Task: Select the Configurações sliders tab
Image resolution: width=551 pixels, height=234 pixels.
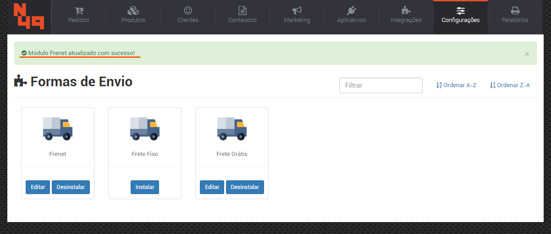Action: 460,15
